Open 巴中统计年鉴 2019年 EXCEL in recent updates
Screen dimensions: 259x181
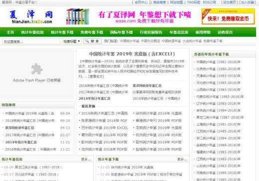point(105,128)
